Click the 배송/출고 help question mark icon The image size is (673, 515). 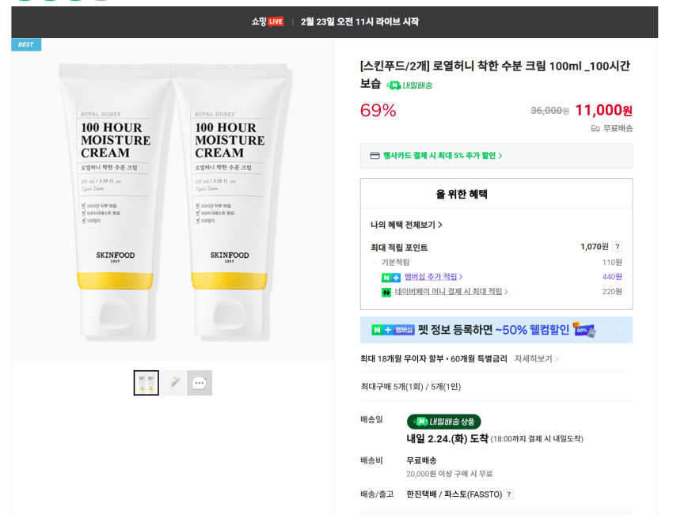[x=509, y=494]
